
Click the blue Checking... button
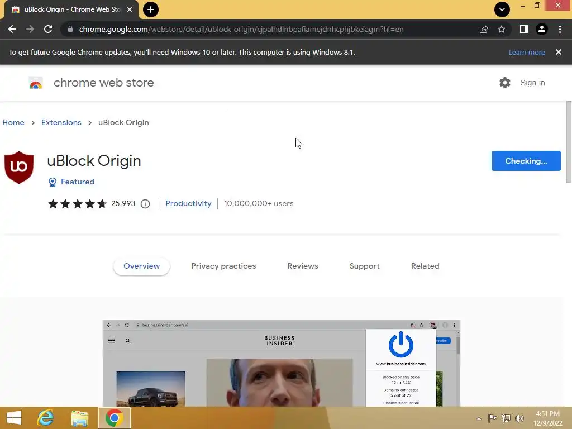(526, 161)
